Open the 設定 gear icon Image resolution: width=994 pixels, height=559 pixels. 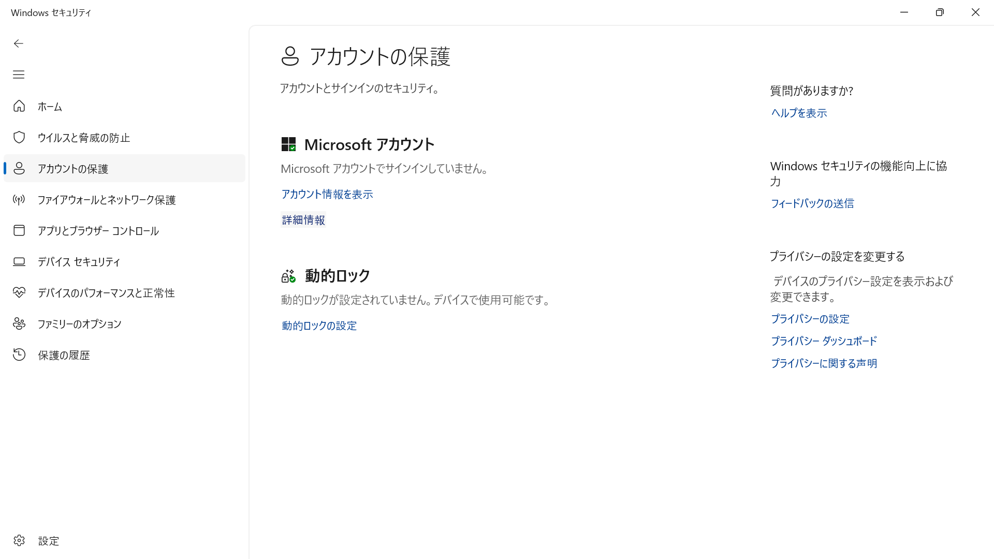[19, 540]
